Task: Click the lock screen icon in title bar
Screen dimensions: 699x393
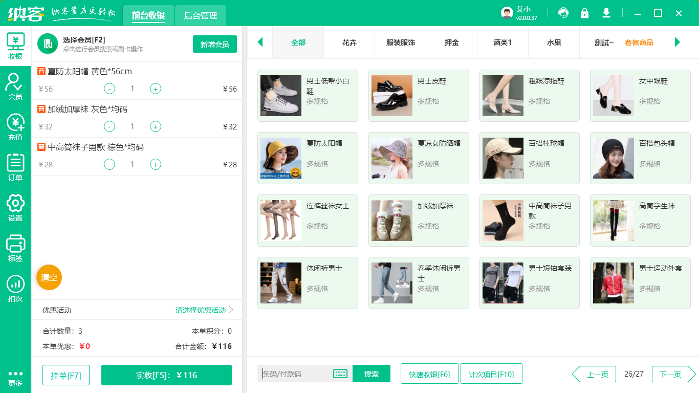Action: coord(585,12)
